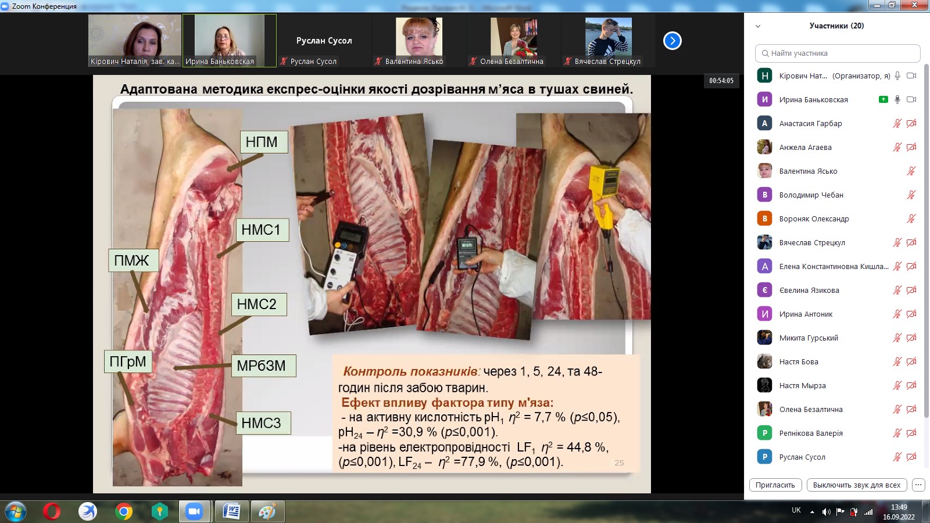Click Выключить звук для всех button
The width and height of the screenshot is (930, 523).
tap(856, 485)
